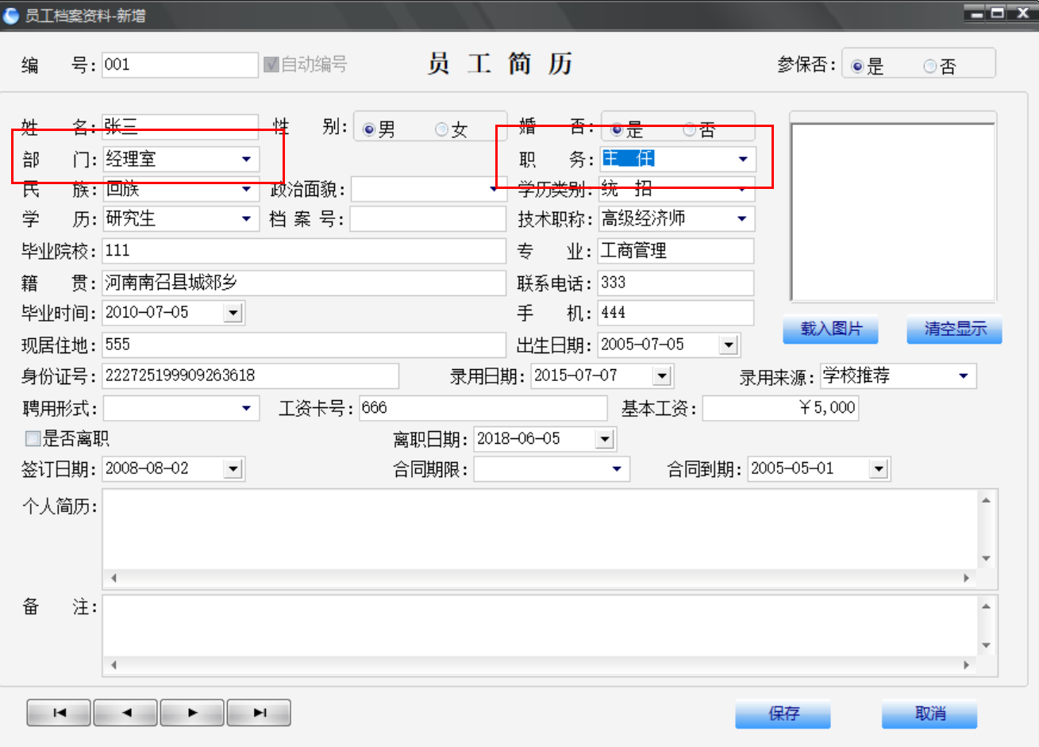Click the 基本工资 input field
This screenshot has height=747, width=1039.
coord(780,408)
